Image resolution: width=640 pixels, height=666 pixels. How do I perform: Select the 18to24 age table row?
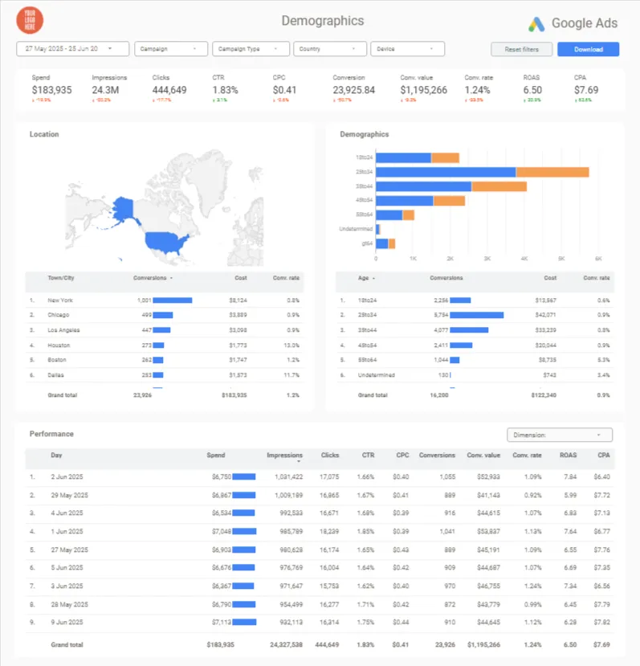click(475, 300)
